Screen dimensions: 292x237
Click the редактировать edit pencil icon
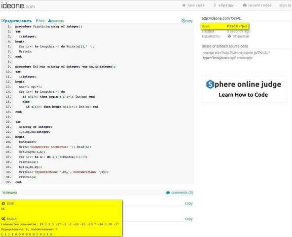3,21
